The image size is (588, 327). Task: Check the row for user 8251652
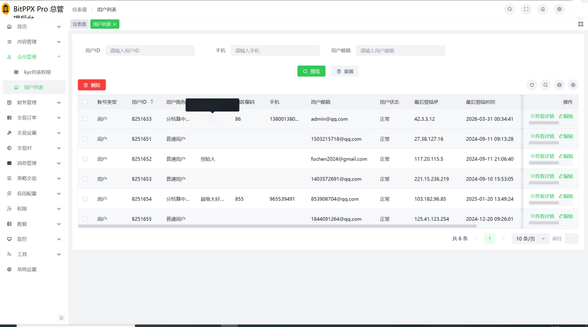pyautogui.click(x=85, y=159)
